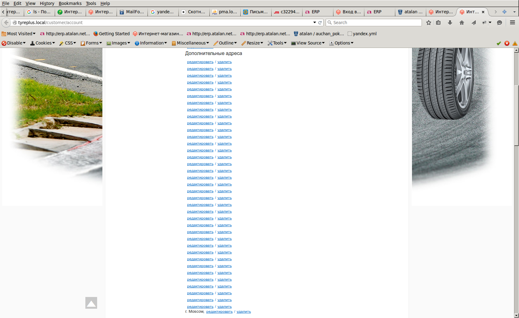Viewport: 519px width, 318px height.
Task: Reload page with the refresh icon
Action: tap(320, 23)
